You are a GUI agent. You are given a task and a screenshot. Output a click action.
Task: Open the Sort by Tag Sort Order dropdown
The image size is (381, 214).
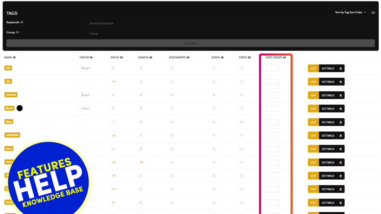pyautogui.click(x=348, y=12)
